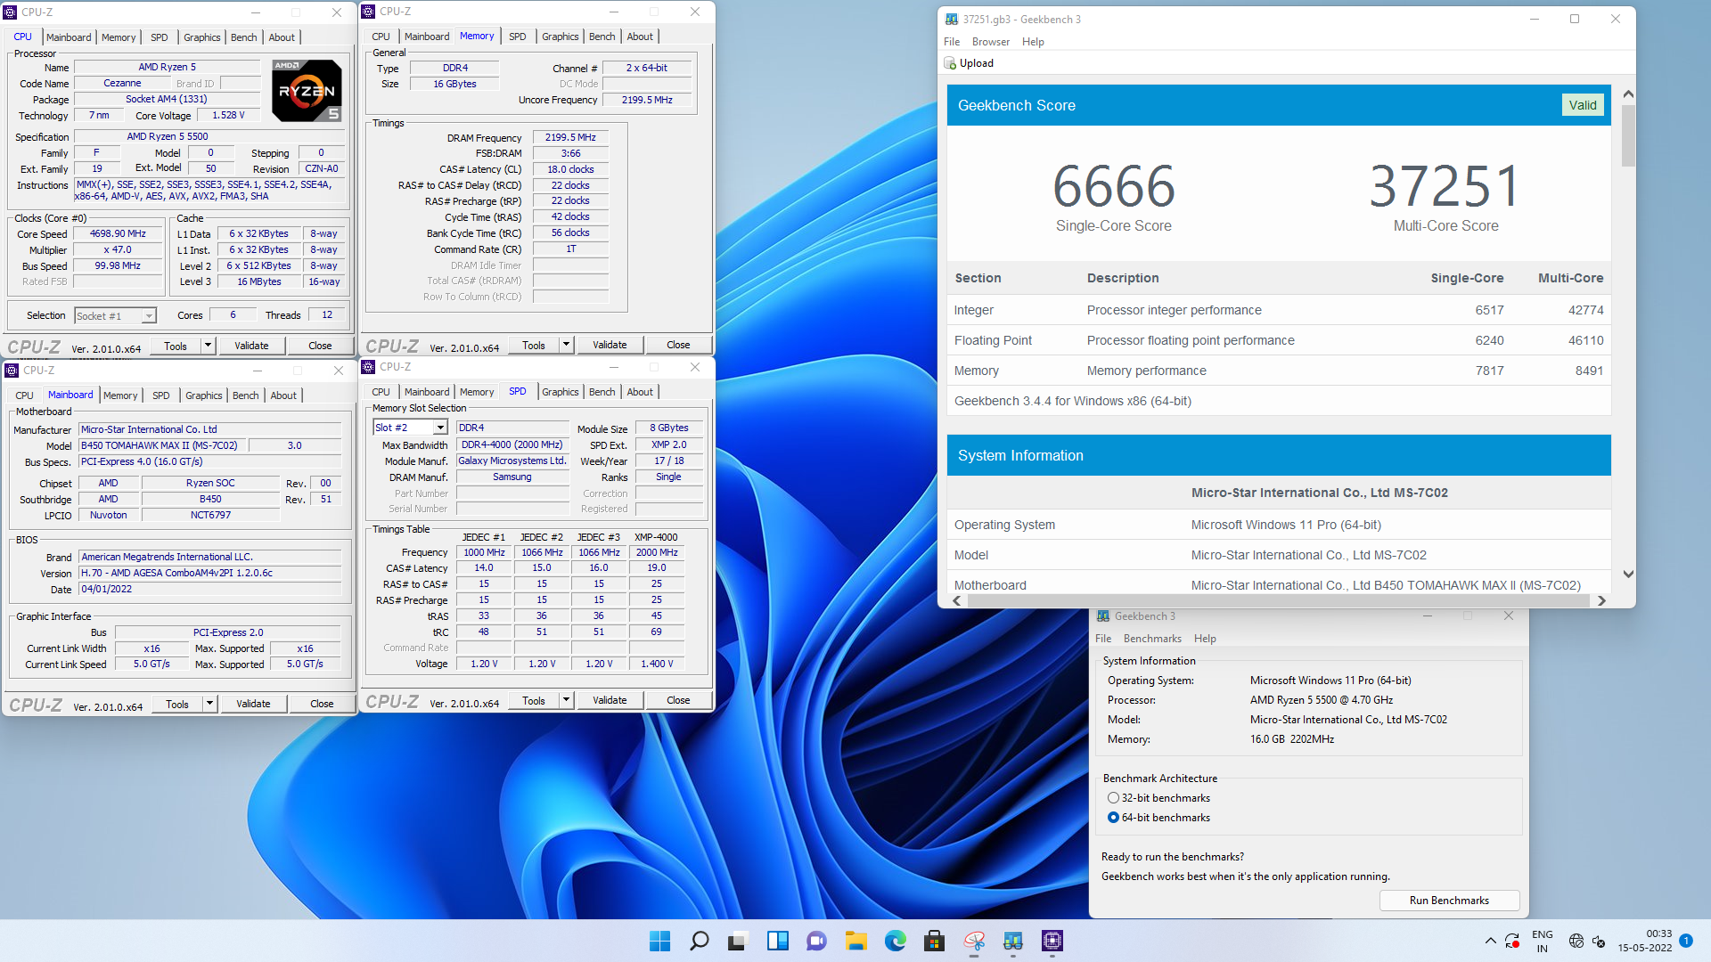Select 32-bit benchmarks option
The image size is (1711, 962).
tap(1113, 798)
